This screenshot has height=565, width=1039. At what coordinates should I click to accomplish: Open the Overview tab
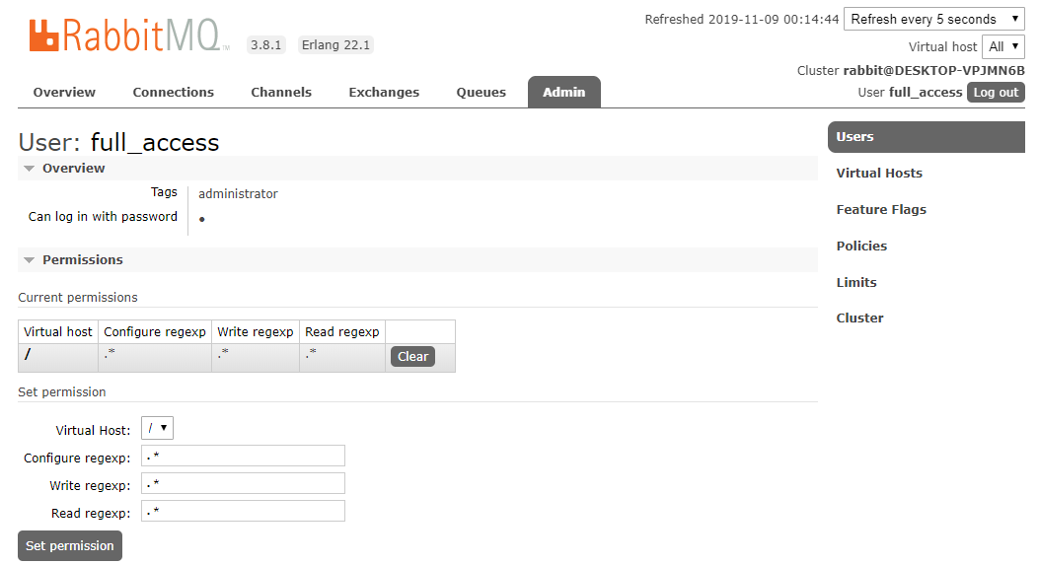point(64,92)
